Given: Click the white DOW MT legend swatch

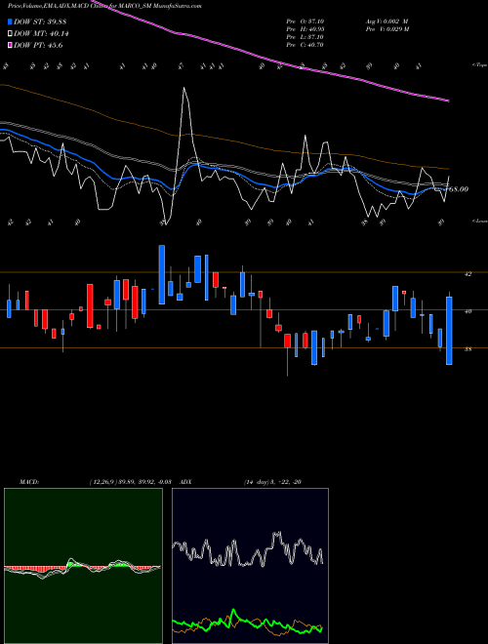Looking at the screenshot, I should (x=10, y=34).
